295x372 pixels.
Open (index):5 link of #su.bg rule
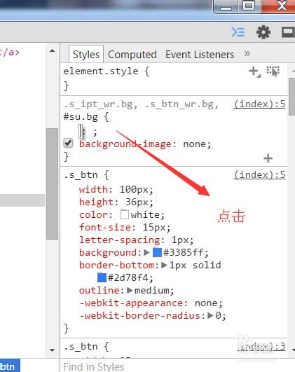(x=259, y=104)
